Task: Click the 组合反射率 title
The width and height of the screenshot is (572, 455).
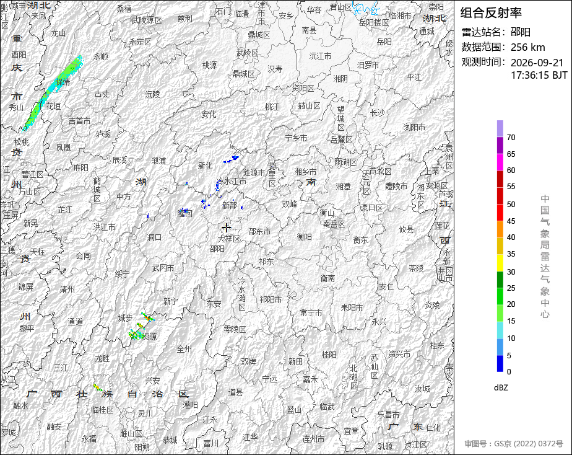Action: (x=491, y=13)
